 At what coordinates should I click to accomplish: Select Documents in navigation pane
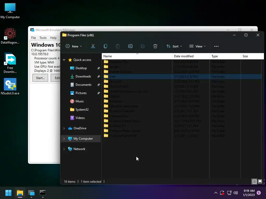(83, 85)
